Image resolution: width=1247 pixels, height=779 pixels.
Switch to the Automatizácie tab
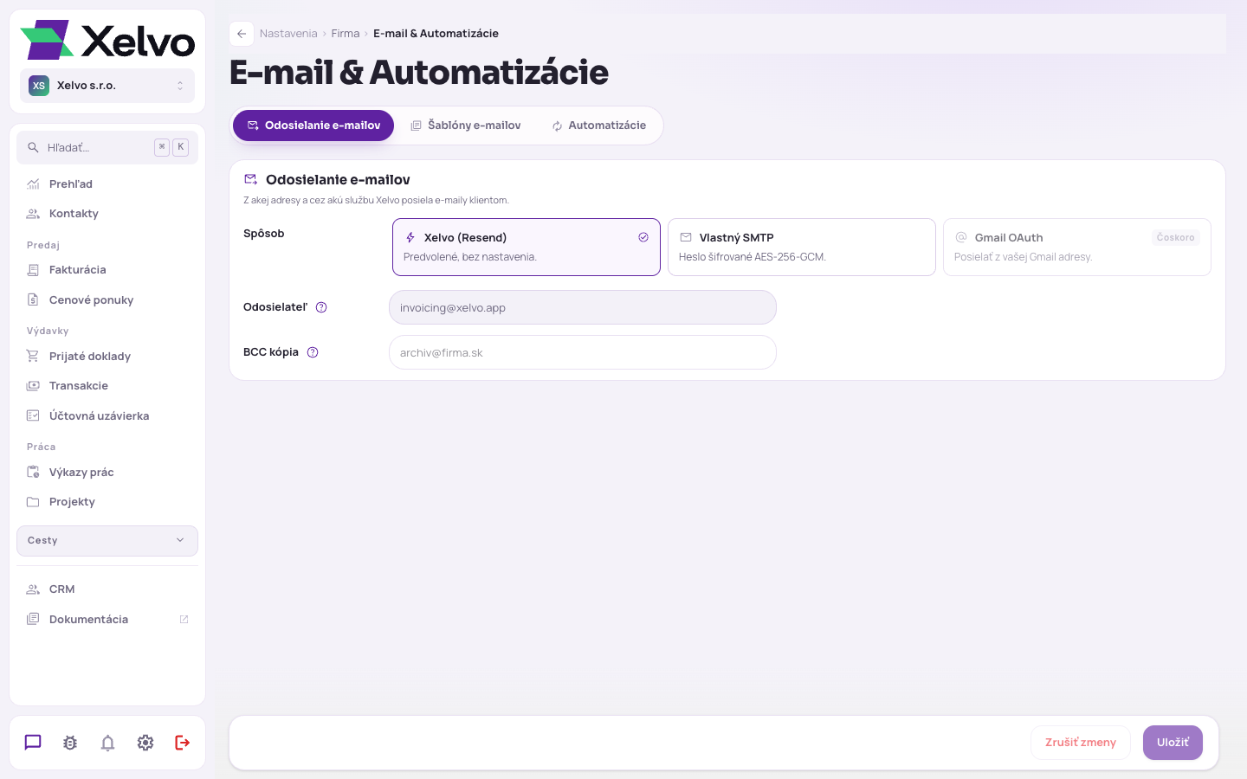[599, 126]
